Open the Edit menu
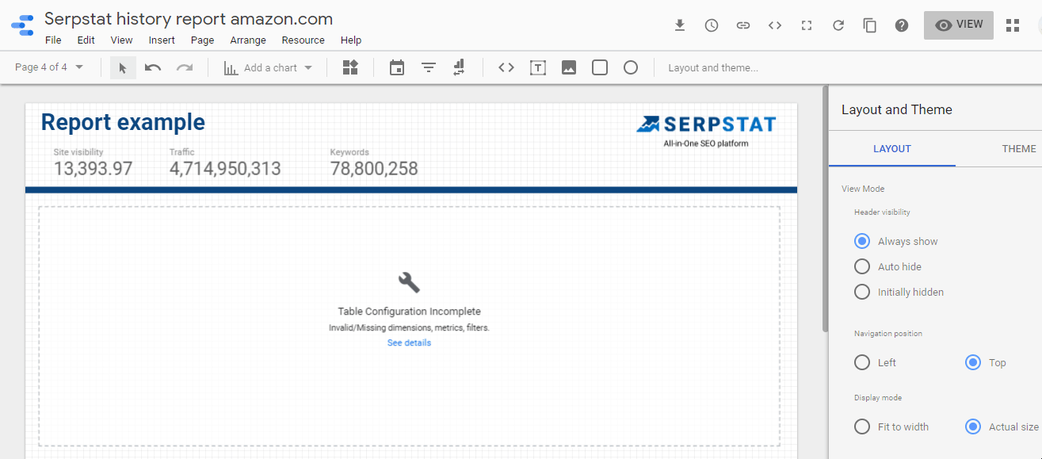 click(x=86, y=40)
